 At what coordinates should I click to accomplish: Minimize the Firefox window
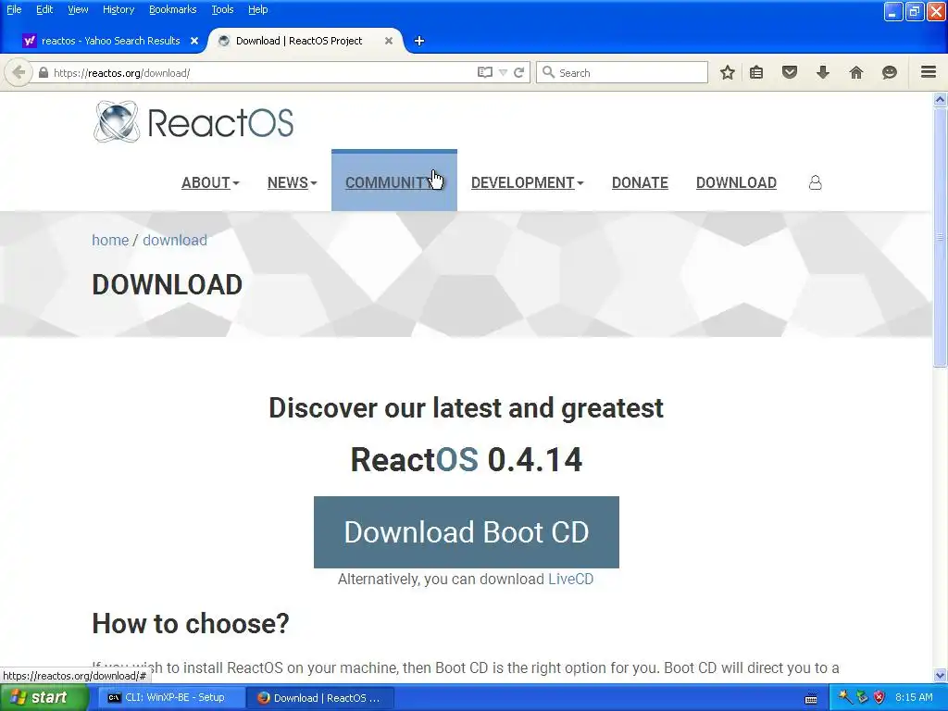click(x=893, y=11)
